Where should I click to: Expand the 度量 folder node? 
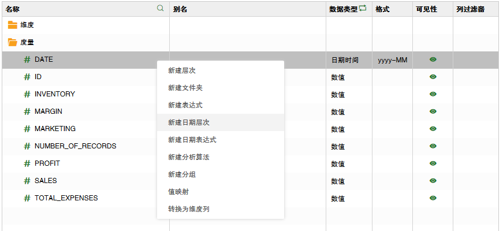[x=13, y=42]
